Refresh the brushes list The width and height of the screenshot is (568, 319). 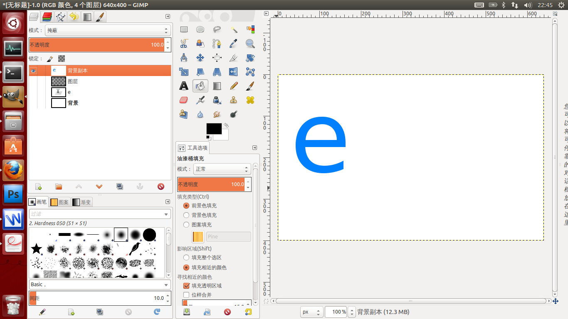[x=157, y=312]
